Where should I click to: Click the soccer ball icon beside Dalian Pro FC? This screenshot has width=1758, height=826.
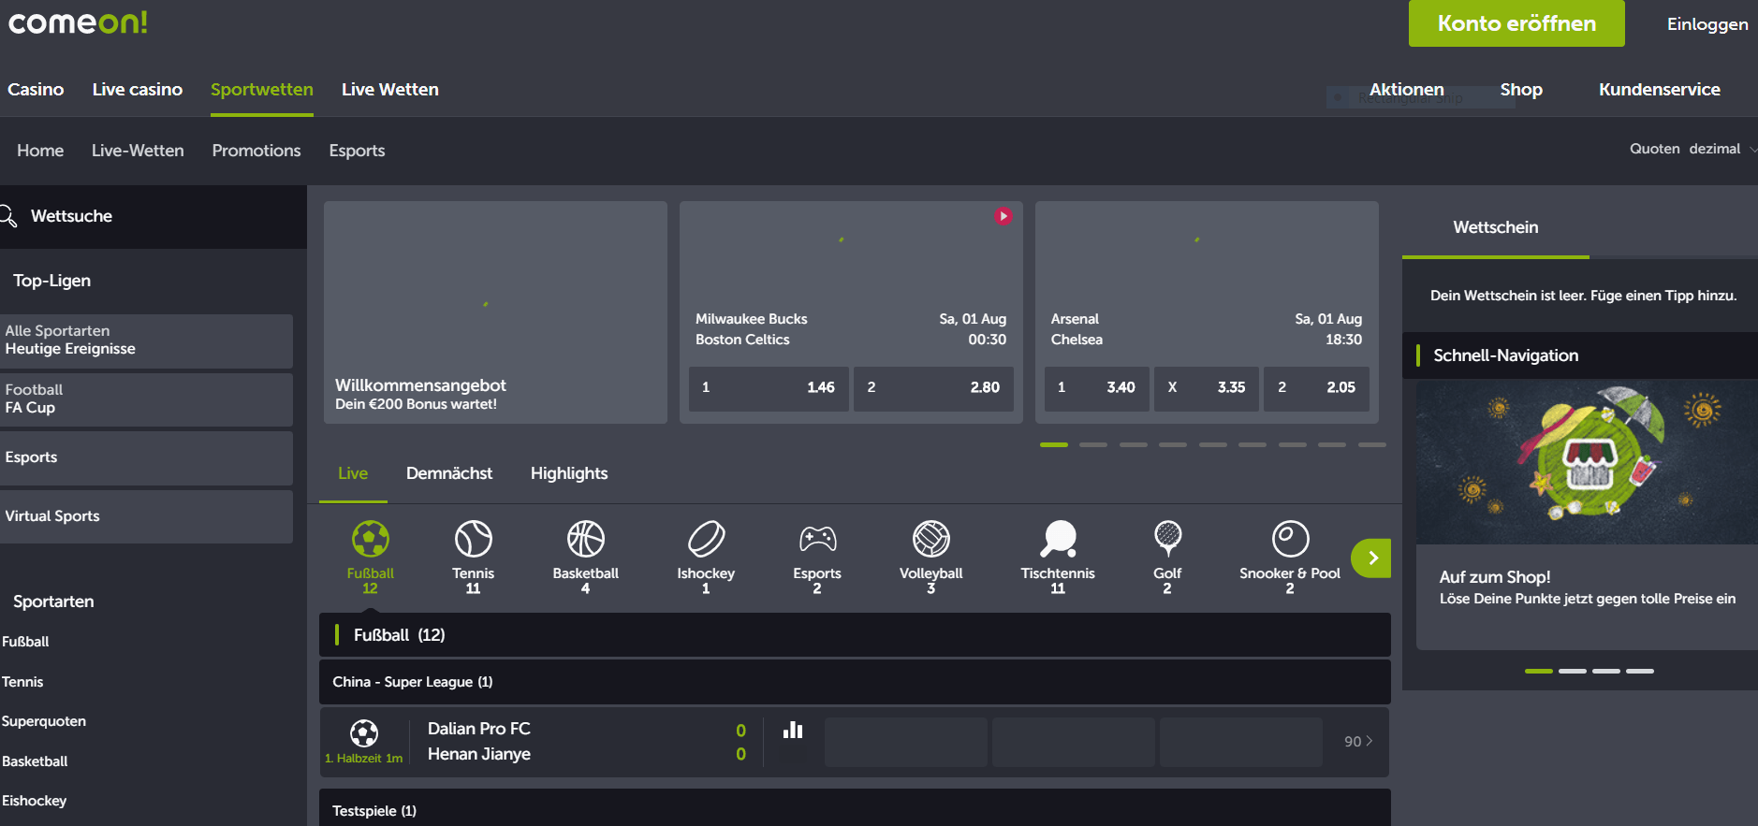[x=364, y=732]
